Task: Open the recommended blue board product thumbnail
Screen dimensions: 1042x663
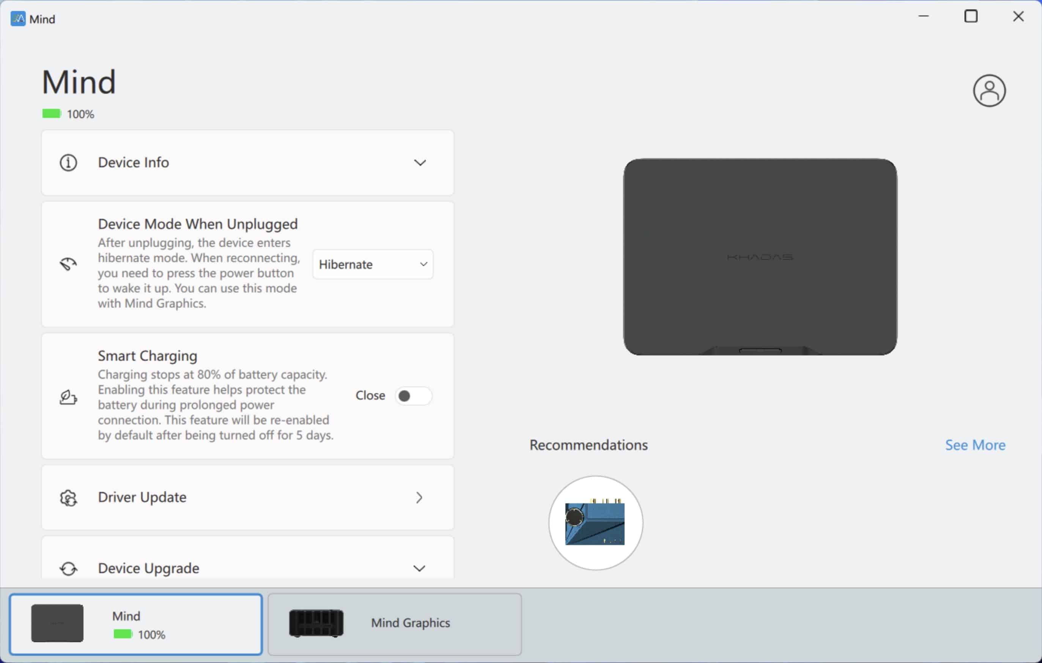Action: point(595,523)
